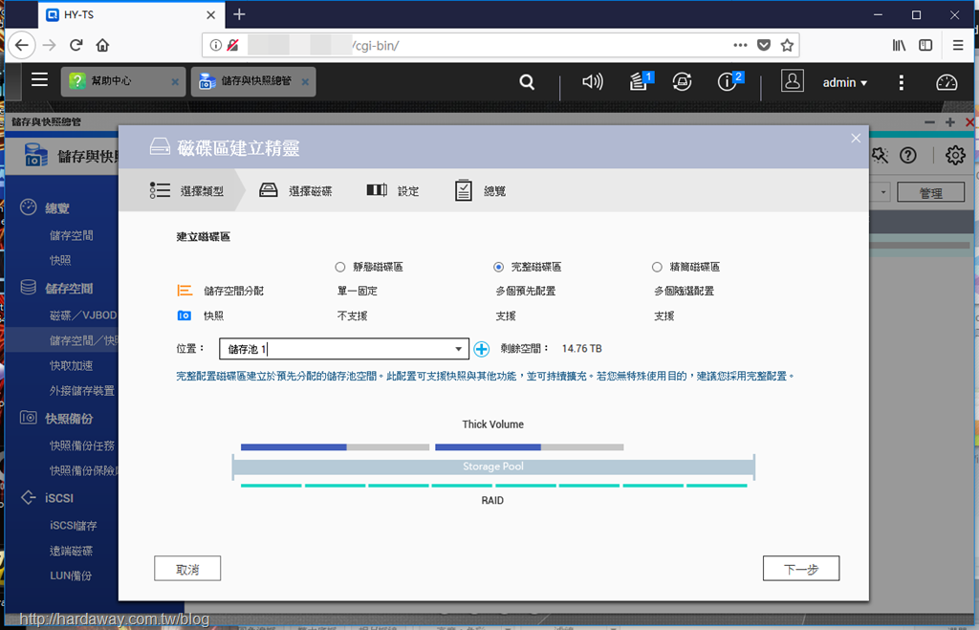
Task: Click the 總覽 wizard step
Action: pyautogui.click(x=480, y=190)
